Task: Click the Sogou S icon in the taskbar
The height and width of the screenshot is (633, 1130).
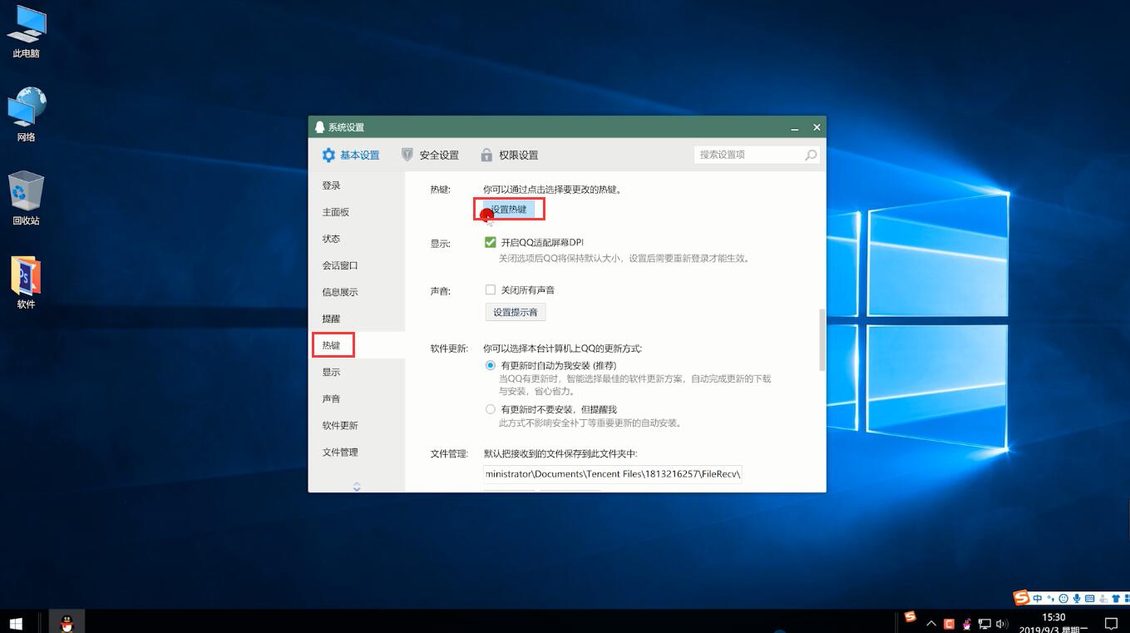Action: (910, 616)
